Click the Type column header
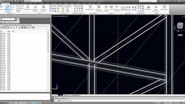185x104 pixels. (x=1, y=31)
